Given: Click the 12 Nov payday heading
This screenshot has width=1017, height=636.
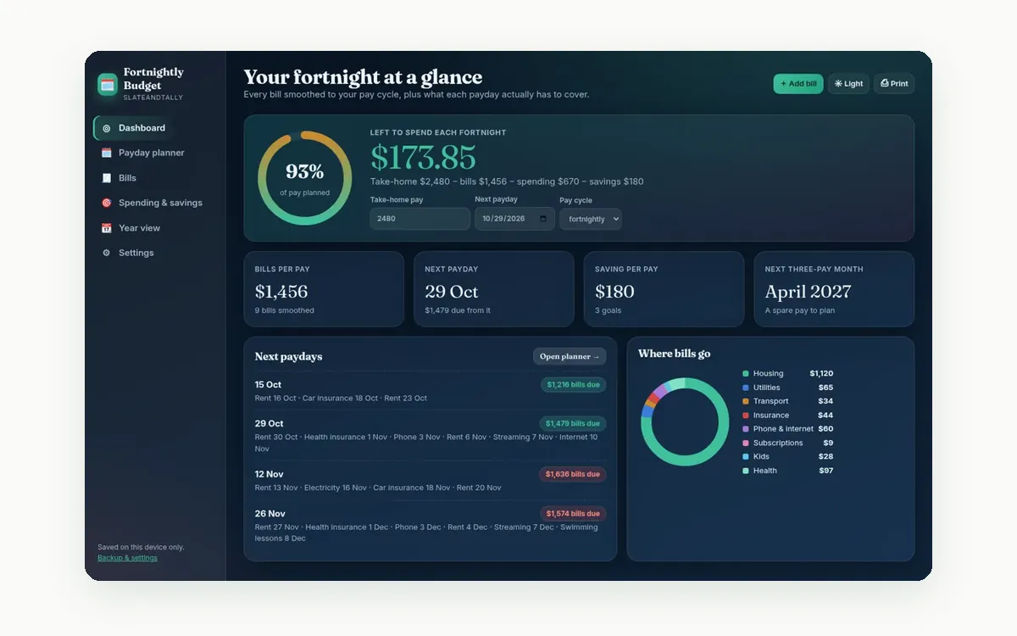Looking at the screenshot, I should (270, 475).
